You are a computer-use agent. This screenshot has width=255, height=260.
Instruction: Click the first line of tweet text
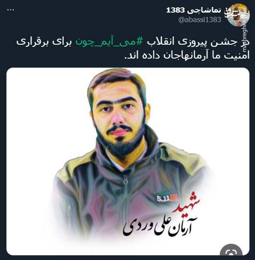(133, 42)
